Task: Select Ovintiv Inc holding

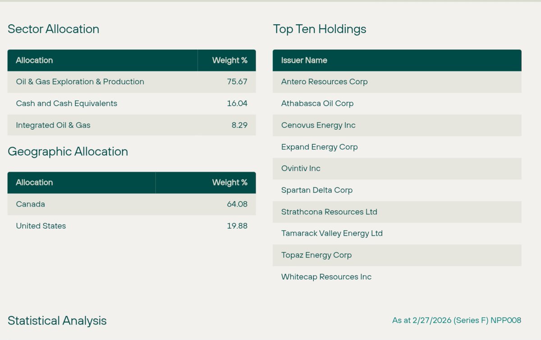Action: click(397, 168)
